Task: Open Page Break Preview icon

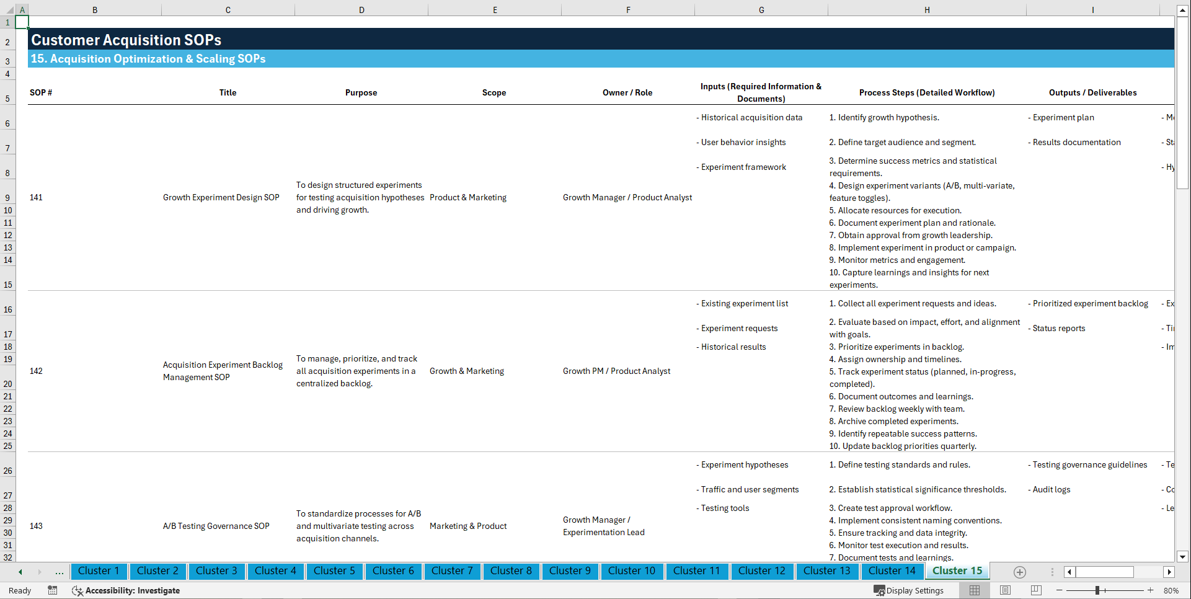Action: click(x=1035, y=590)
